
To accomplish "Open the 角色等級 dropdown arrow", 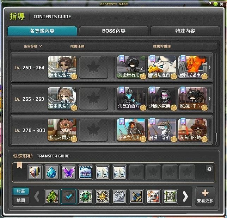I will [x=41, y=46].
